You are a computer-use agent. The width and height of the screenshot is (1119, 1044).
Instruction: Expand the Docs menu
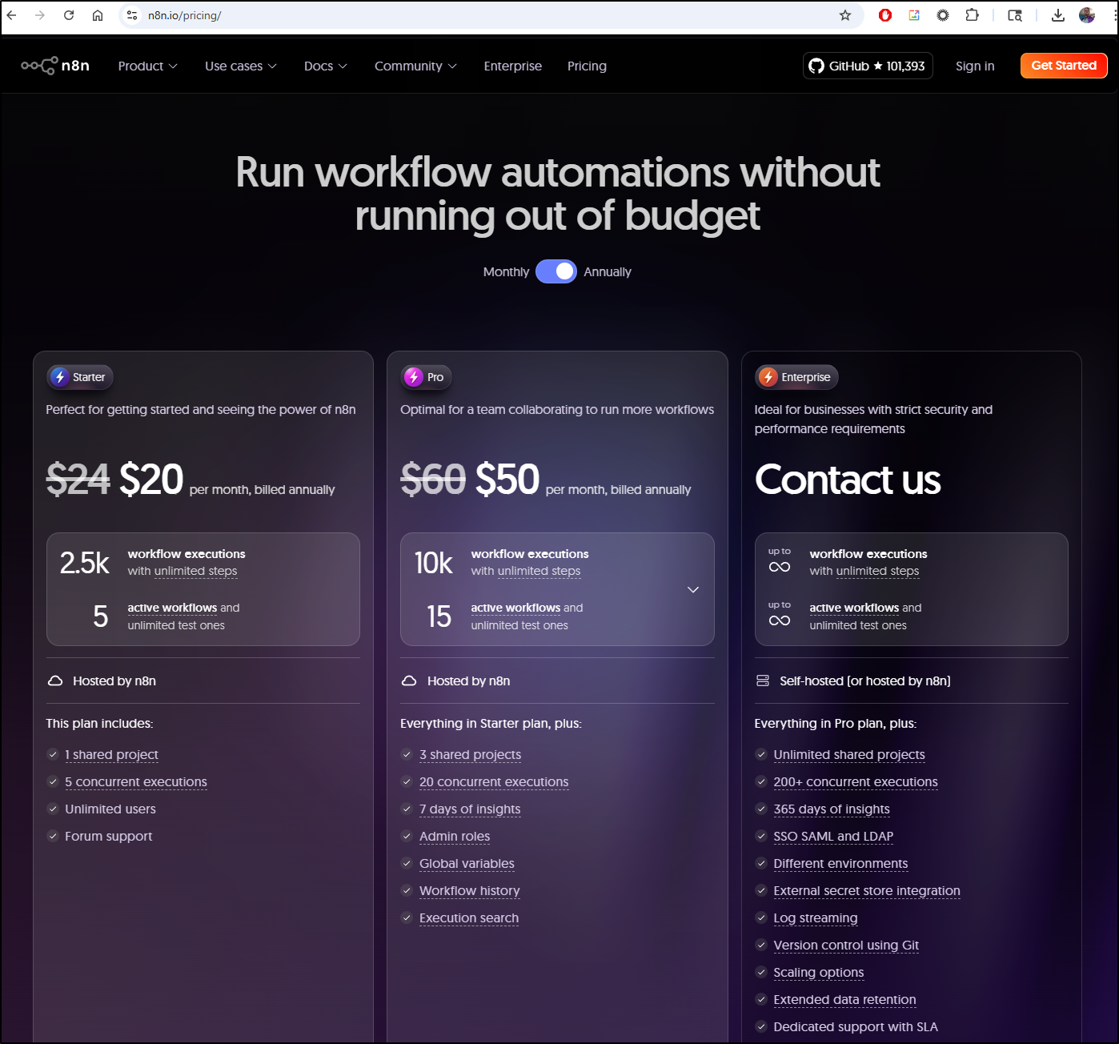pos(326,66)
